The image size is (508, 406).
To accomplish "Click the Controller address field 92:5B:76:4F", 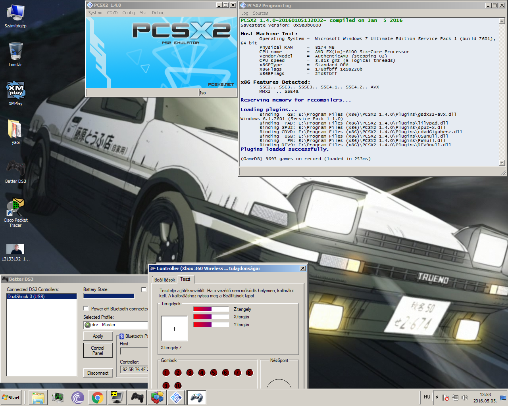I will (134, 369).
